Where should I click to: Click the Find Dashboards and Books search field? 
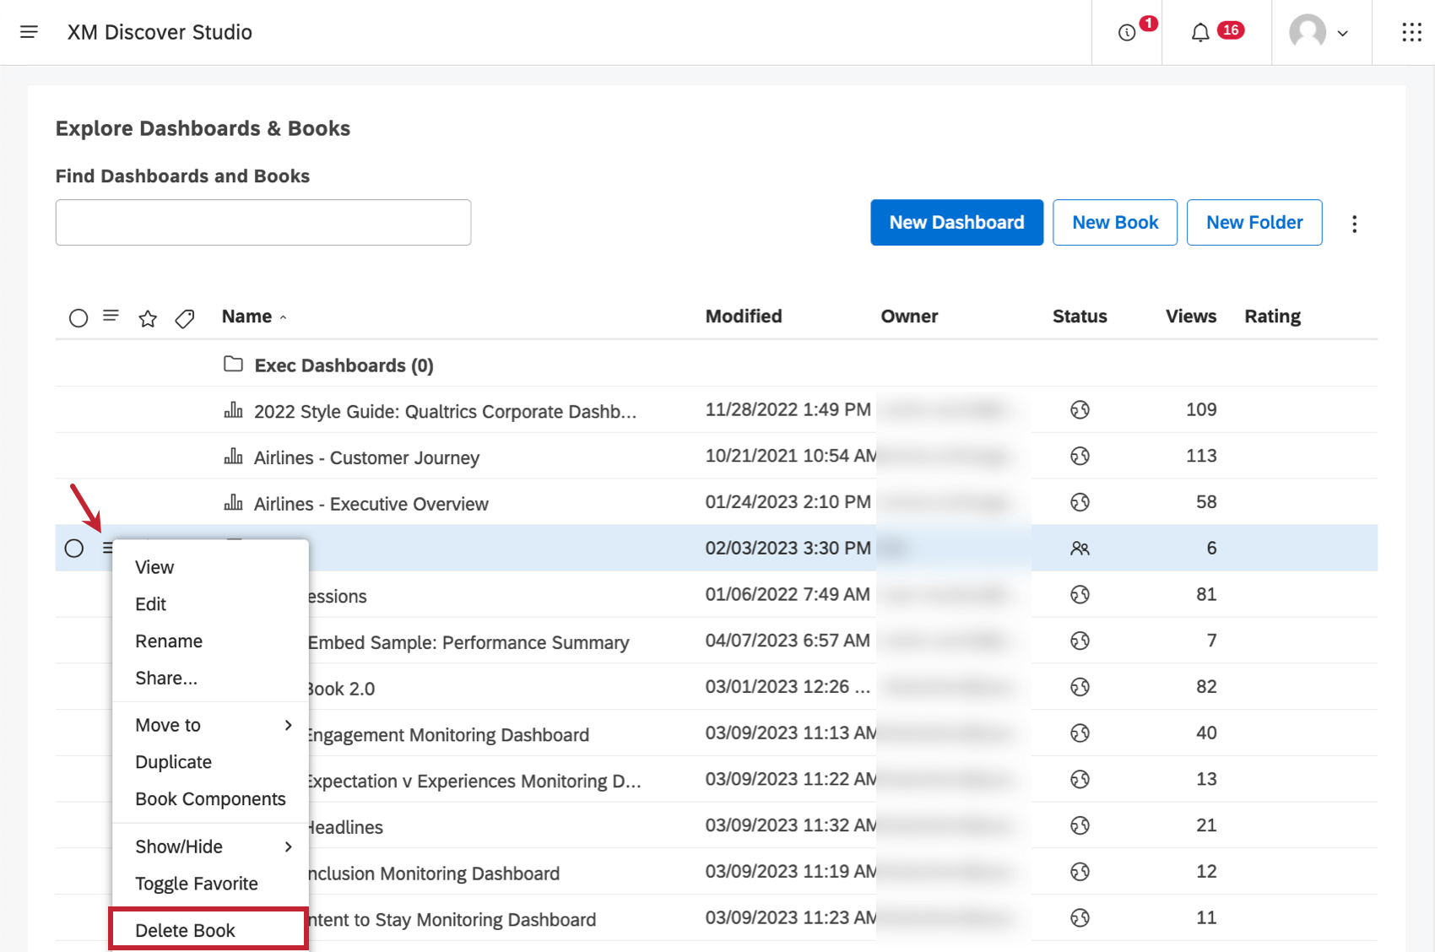[263, 223]
